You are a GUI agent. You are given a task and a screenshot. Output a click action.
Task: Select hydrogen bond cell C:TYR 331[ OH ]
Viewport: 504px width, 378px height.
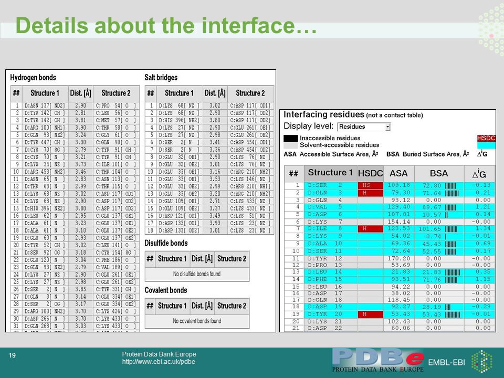pyautogui.click(x=115, y=289)
